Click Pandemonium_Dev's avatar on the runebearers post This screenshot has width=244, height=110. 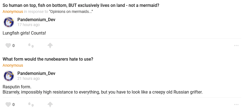(x=9, y=76)
